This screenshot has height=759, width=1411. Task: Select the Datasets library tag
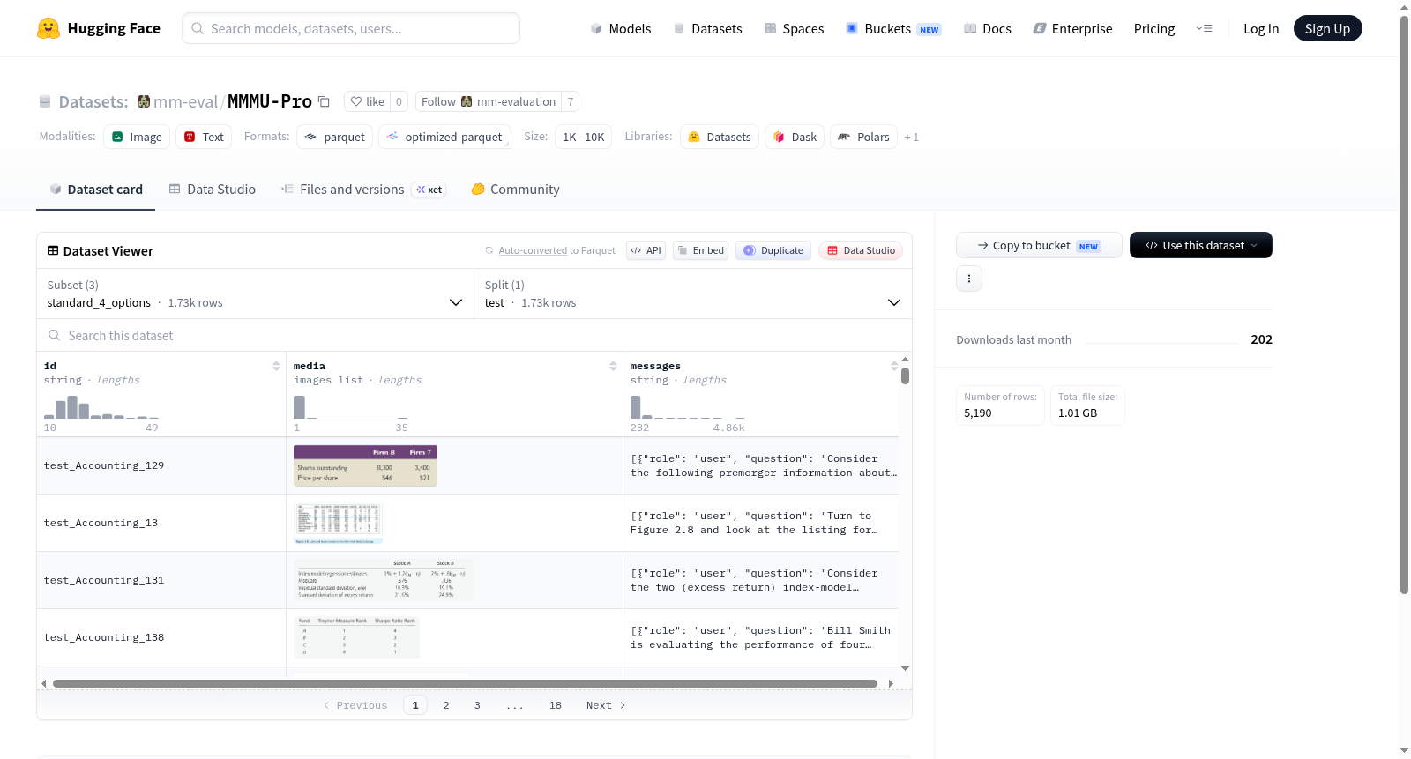click(x=720, y=137)
